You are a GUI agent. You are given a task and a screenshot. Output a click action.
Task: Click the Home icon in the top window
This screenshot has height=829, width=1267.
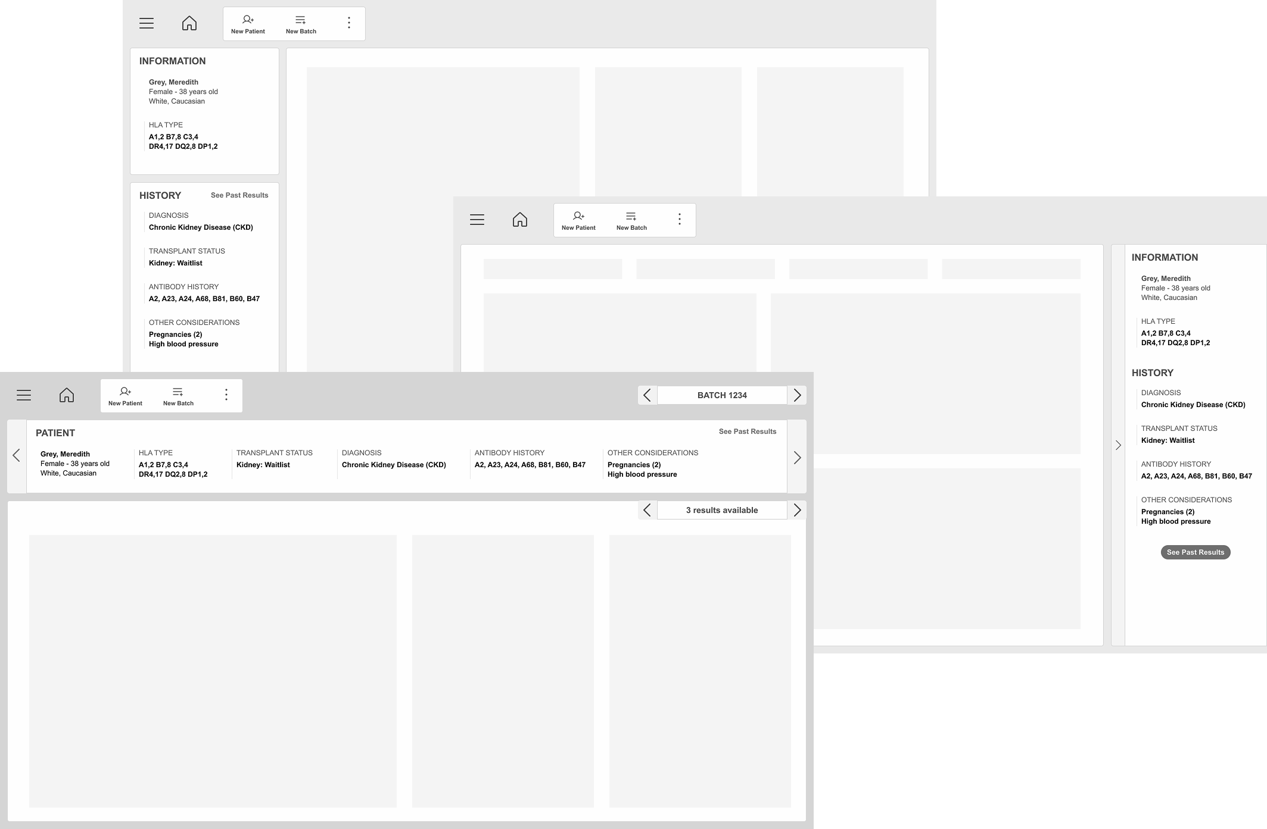(189, 23)
